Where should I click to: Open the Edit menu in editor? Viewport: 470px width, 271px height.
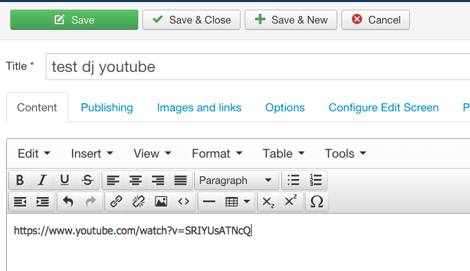pyautogui.click(x=34, y=153)
